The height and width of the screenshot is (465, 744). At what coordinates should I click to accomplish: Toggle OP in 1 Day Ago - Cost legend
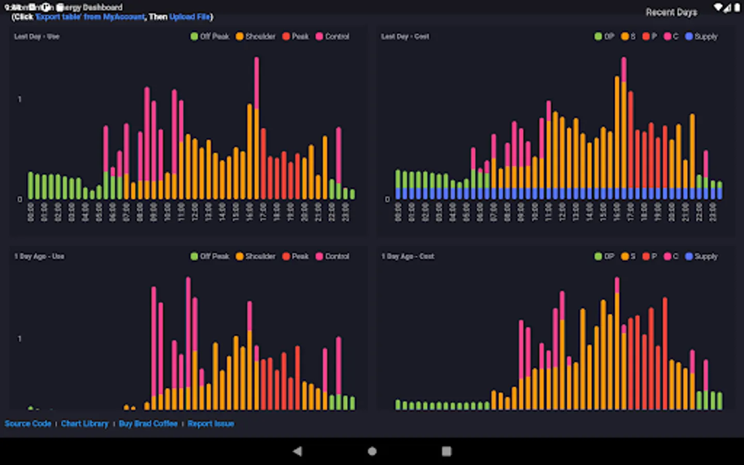coord(604,256)
